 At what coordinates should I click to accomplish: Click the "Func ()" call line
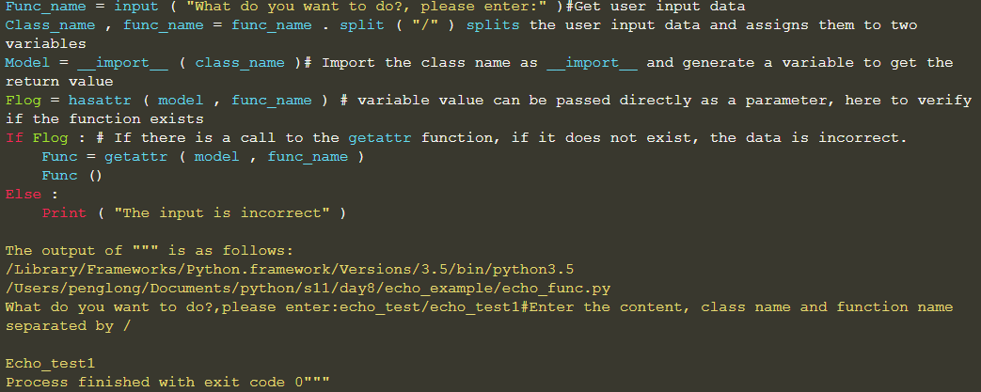pos(71,176)
